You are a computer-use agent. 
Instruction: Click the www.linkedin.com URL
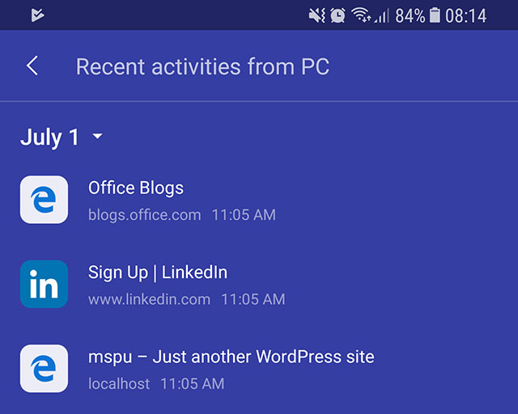point(149,299)
